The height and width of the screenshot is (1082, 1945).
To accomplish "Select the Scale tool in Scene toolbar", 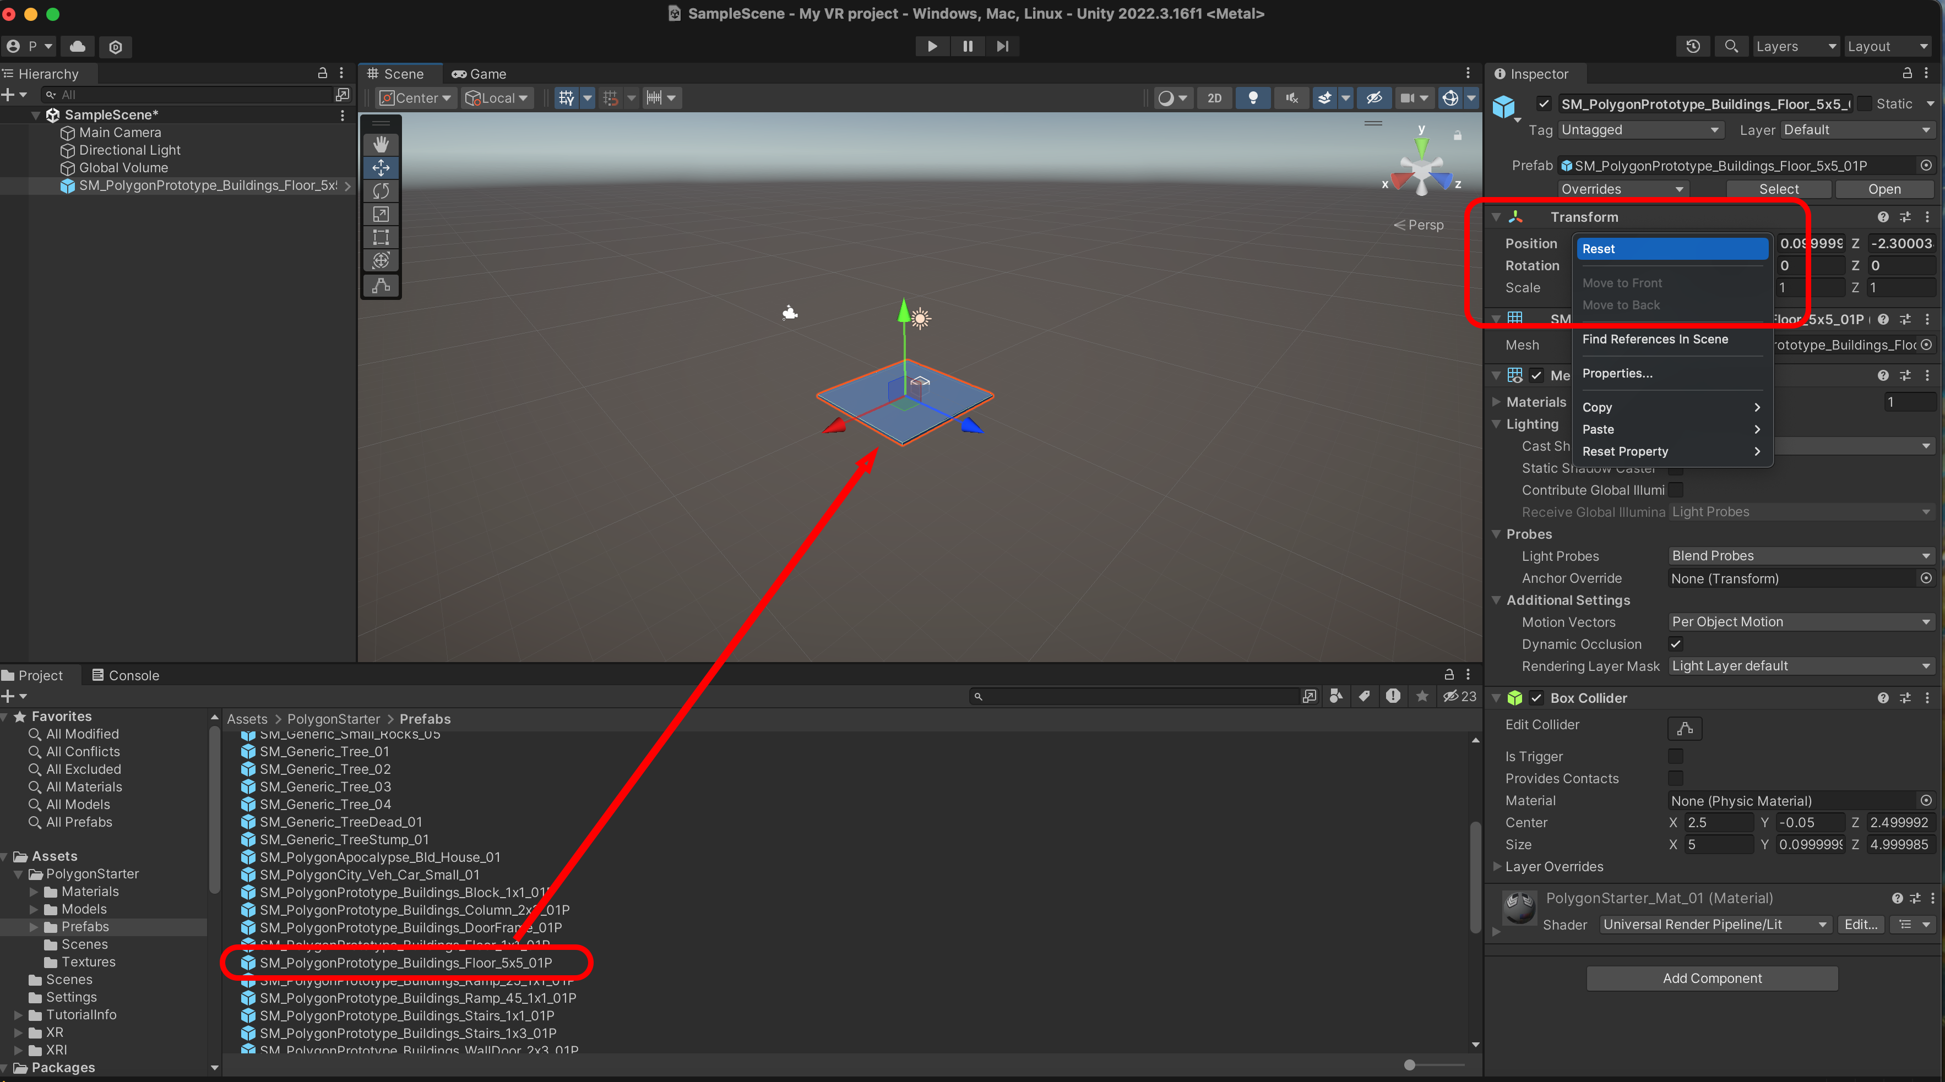I will pyautogui.click(x=381, y=214).
